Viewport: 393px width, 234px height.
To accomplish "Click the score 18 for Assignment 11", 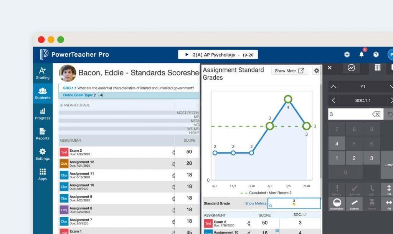I will point(189,175).
